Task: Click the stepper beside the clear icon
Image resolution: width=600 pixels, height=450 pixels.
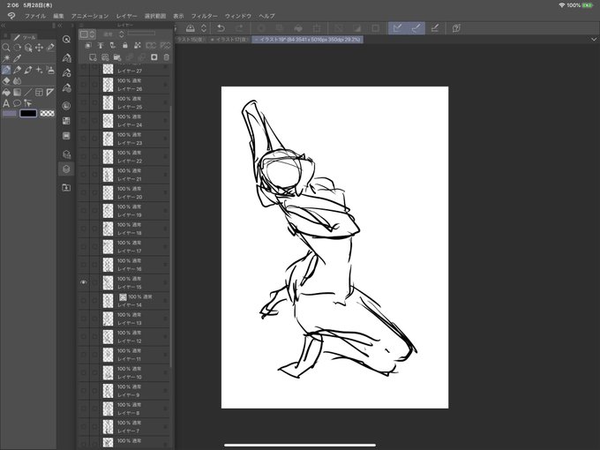Action: [204, 28]
